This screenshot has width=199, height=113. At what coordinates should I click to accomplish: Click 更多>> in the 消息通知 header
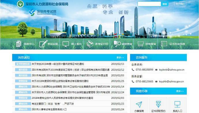click(120, 58)
